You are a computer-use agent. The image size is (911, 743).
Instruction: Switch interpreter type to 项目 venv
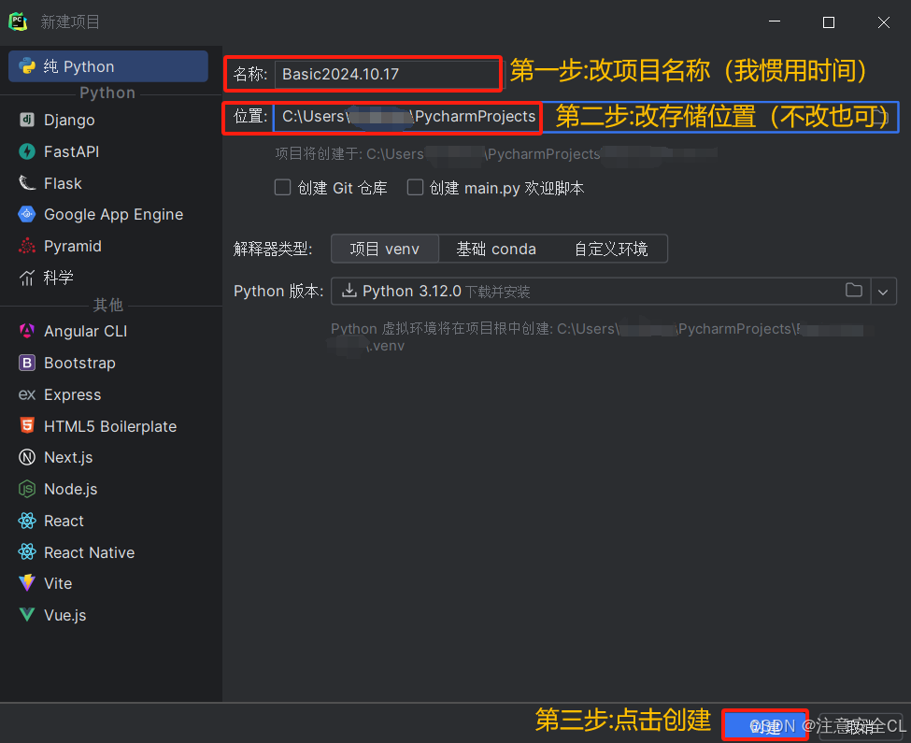pyautogui.click(x=385, y=250)
